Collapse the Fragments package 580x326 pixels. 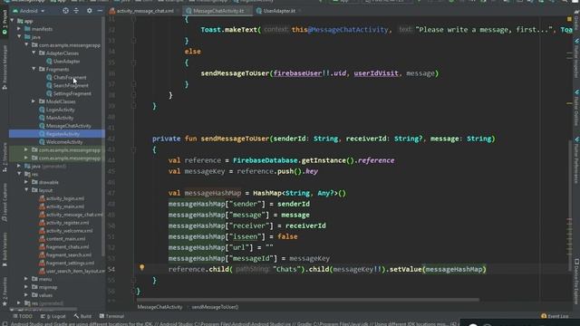tap(34, 69)
